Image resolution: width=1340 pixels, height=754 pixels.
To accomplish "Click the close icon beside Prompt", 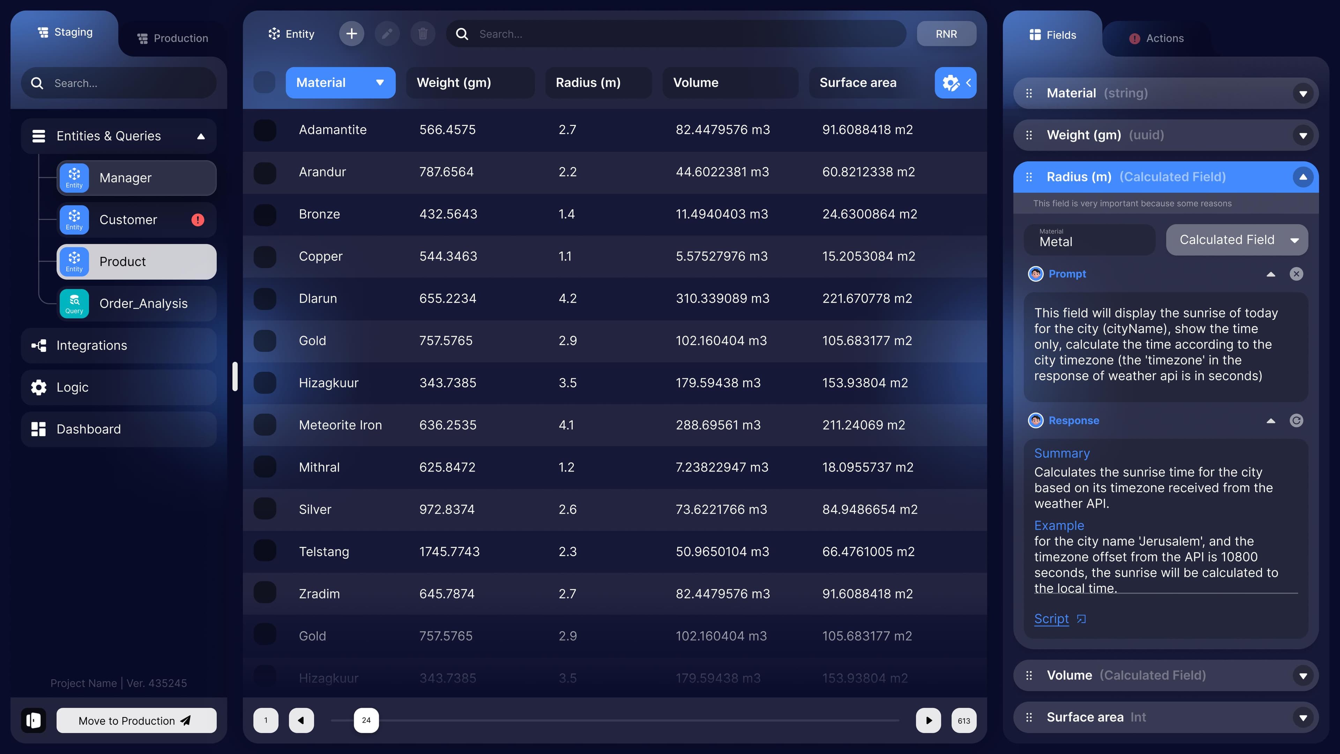I will pos(1296,274).
